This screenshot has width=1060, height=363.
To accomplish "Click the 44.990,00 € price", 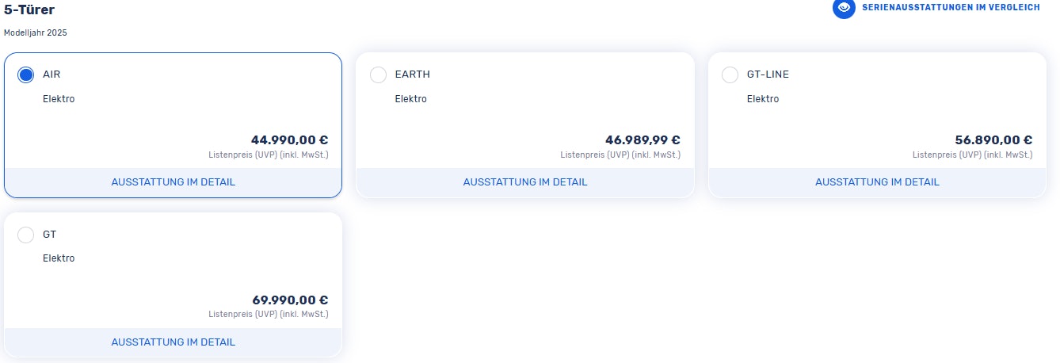I will click(x=289, y=140).
